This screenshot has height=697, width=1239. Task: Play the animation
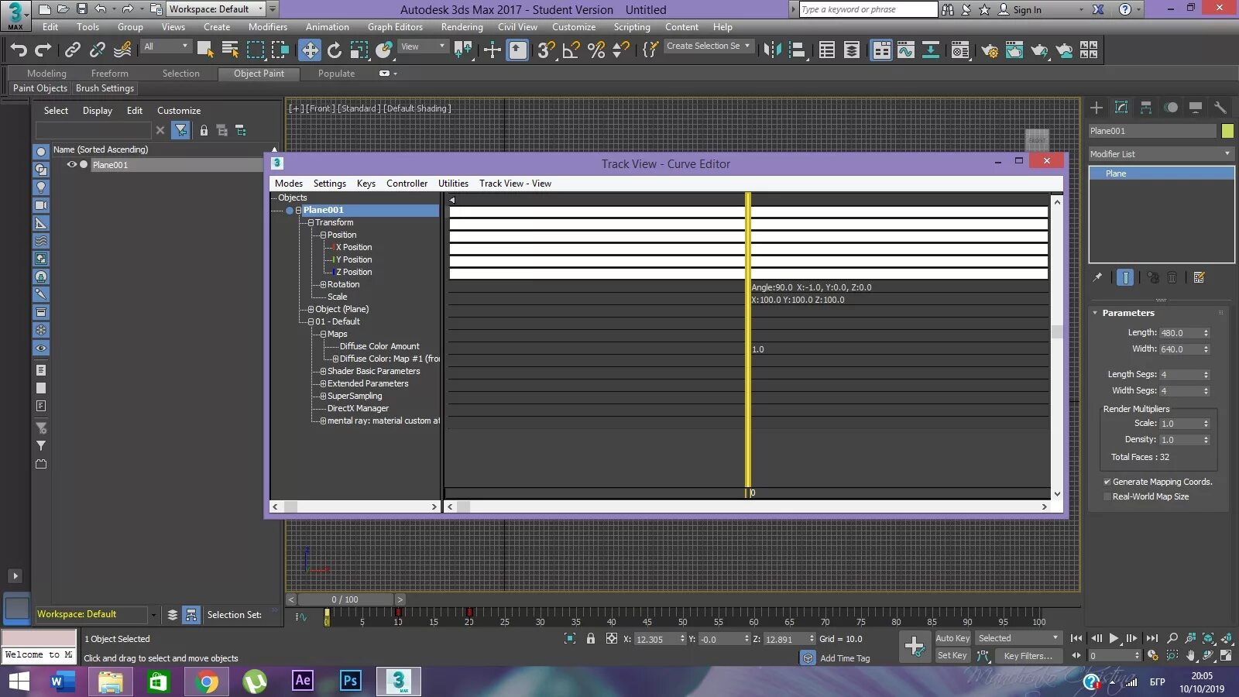pyautogui.click(x=1114, y=639)
